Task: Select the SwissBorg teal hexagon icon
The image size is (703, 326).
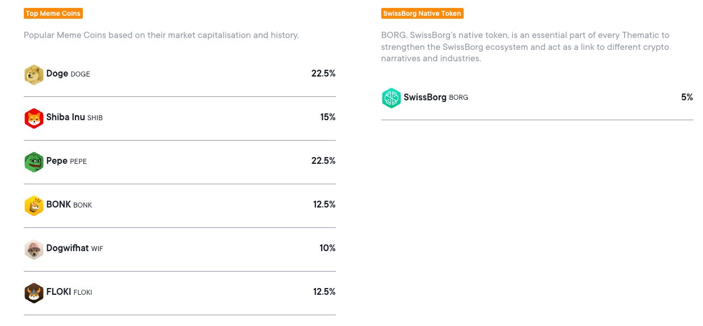Action: tap(392, 98)
